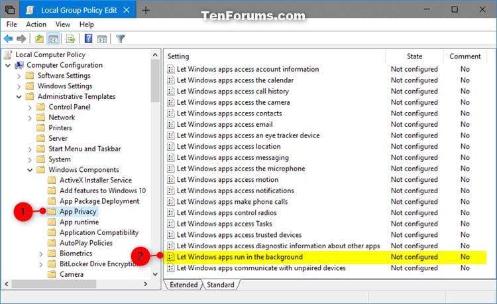This screenshot has width=497, height=304.
Task: Click the App Privacy folder icon
Action: tap(51, 211)
